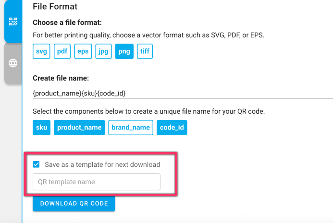Image resolution: width=333 pixels, height=223 pixels.
Task: Toggle product_name file name component
Action: click(x=79, y=128)
